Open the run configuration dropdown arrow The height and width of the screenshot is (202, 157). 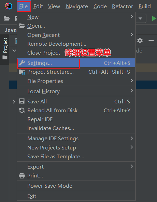pos(141,18)
